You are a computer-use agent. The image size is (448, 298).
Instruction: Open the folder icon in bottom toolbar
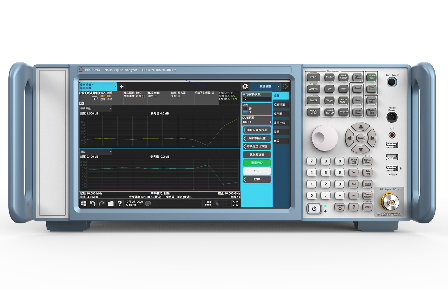point(111,204)
